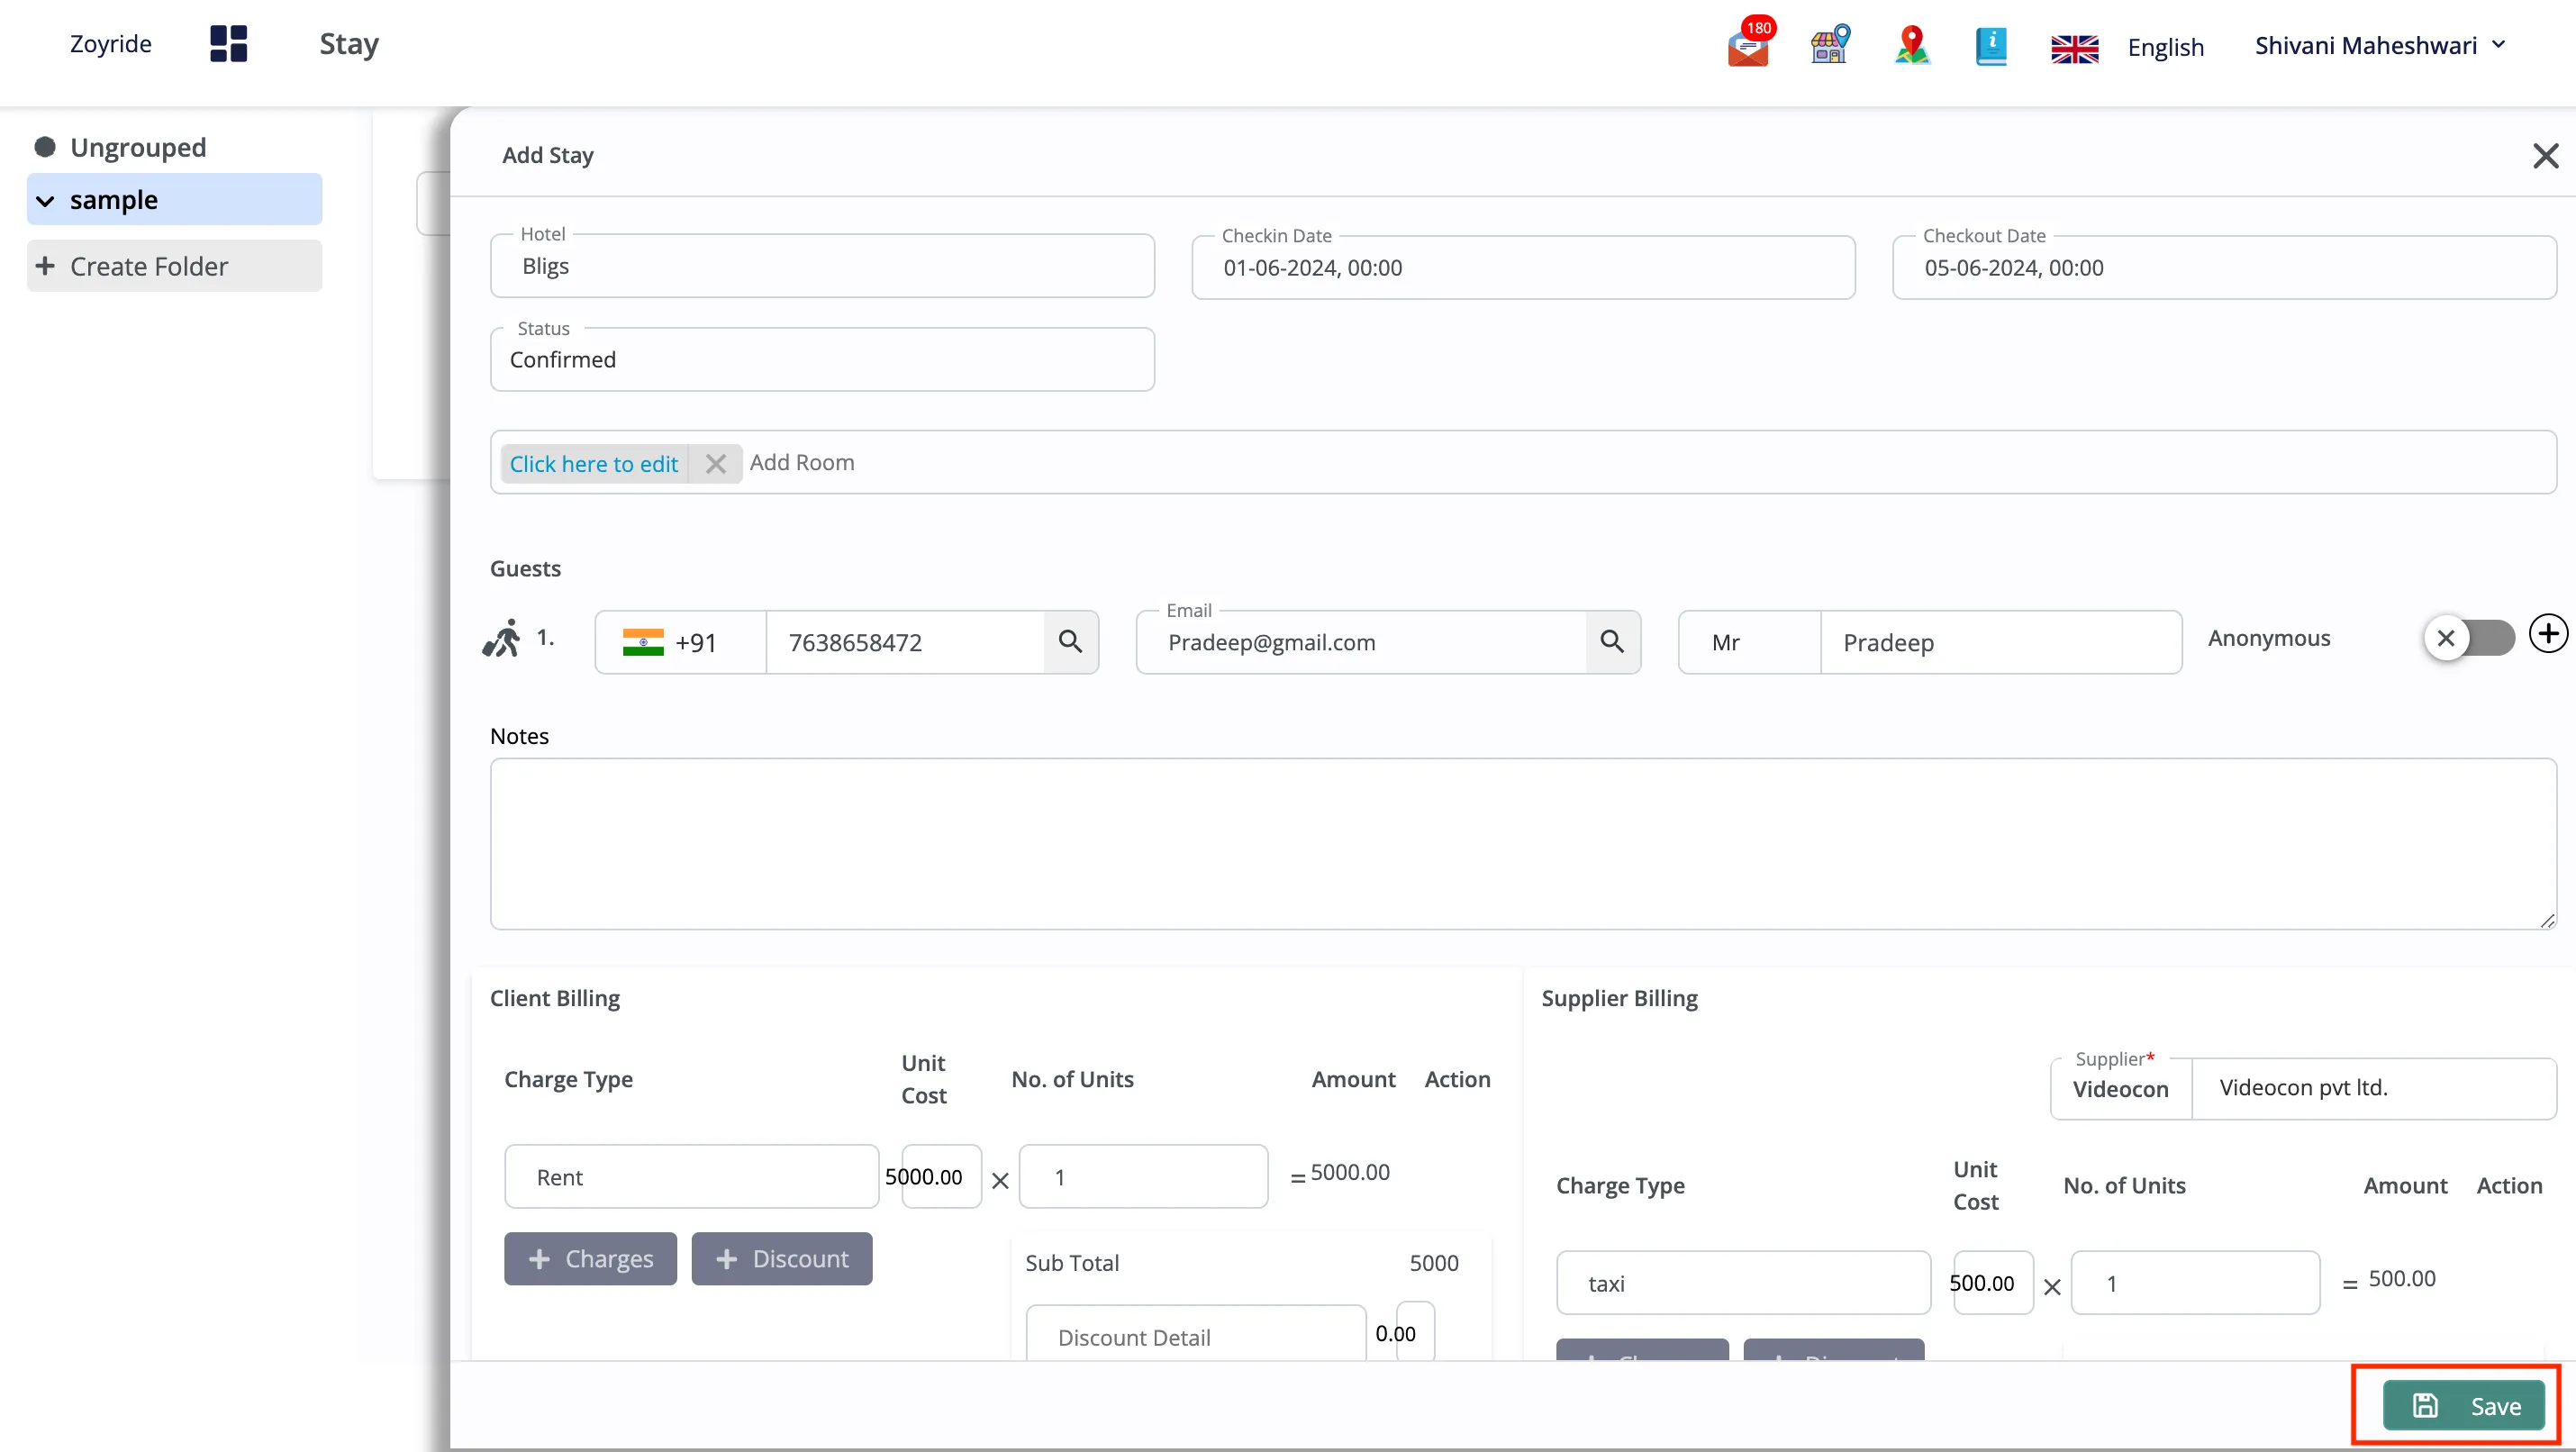Collapse the sample folder

pos(45,200)
